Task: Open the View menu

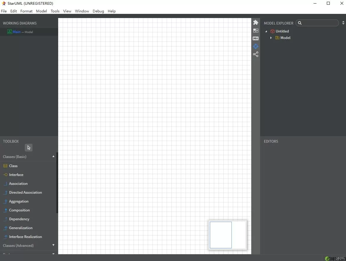Action: 67,11
